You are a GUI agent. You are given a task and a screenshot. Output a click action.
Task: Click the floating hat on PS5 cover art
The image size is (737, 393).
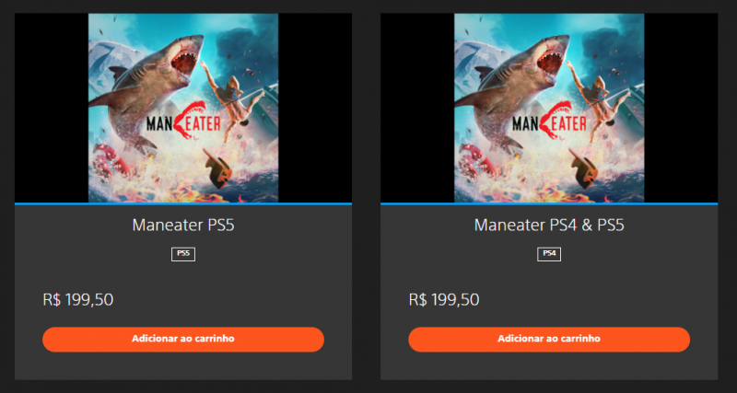217,168
